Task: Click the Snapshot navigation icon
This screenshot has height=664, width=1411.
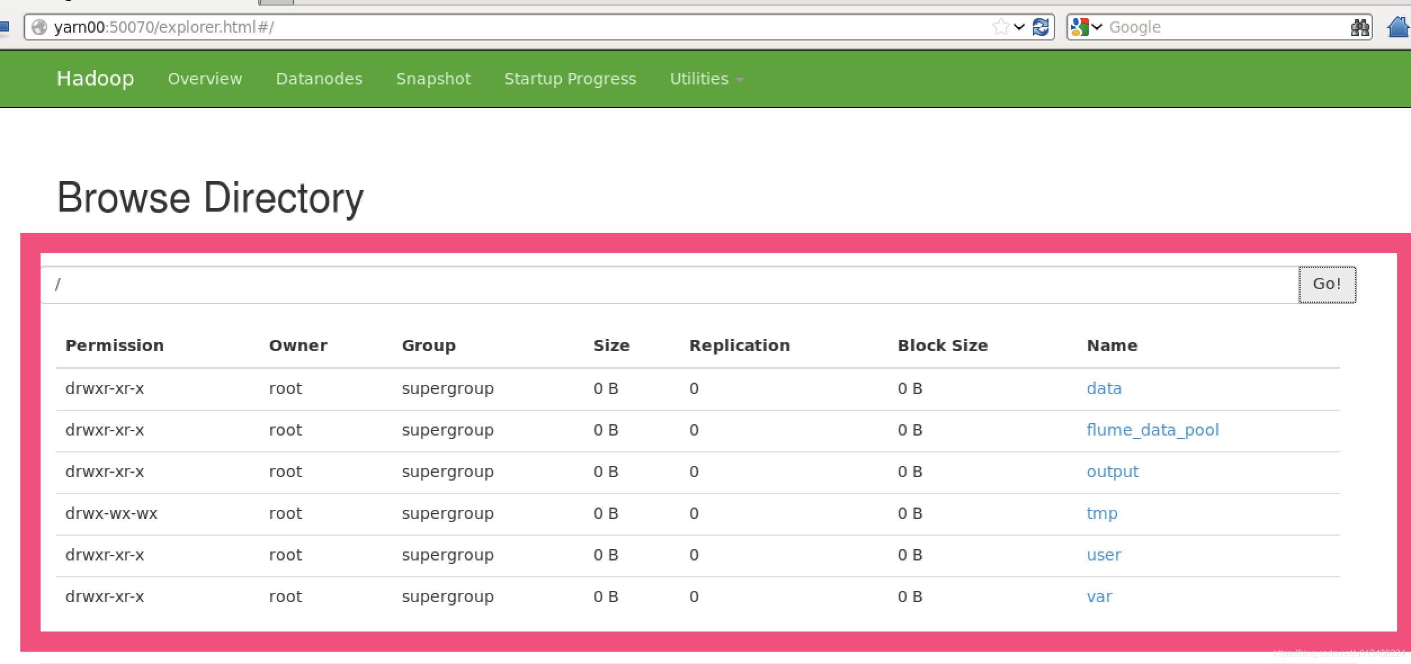Action: pos(436,78)
